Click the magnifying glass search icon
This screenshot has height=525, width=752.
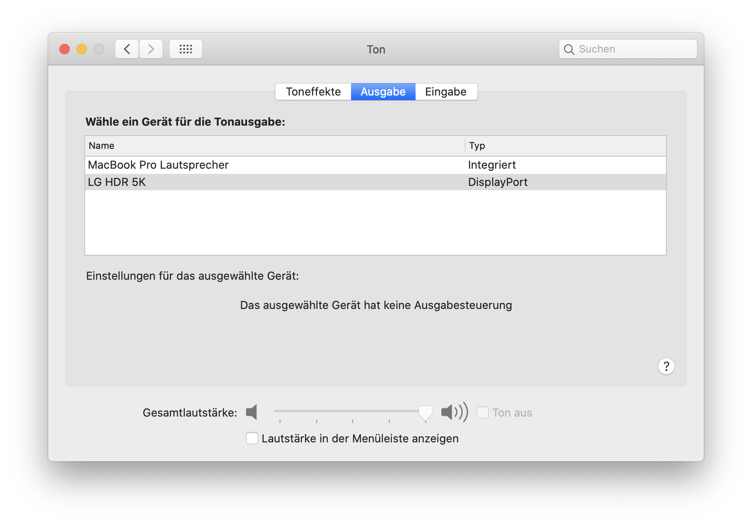coord(569,49)
